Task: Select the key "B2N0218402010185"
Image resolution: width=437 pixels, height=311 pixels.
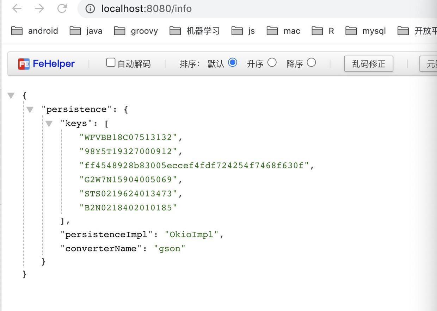Action: point(128,208)
